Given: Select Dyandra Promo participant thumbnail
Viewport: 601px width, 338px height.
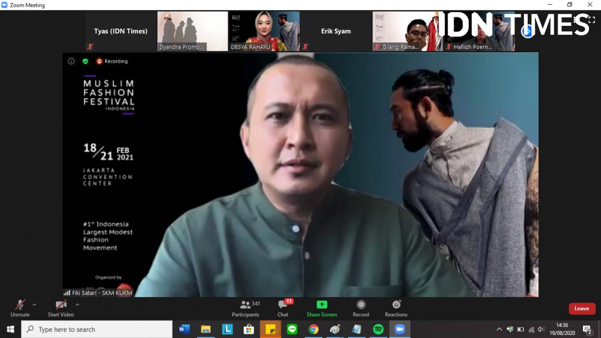Looking at the screenshot, I should [x=192, y=31].
